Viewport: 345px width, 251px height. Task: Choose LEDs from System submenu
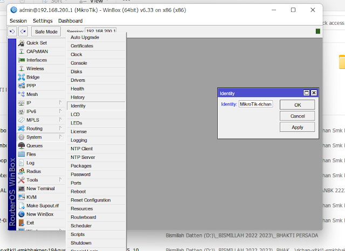[96, 123]
